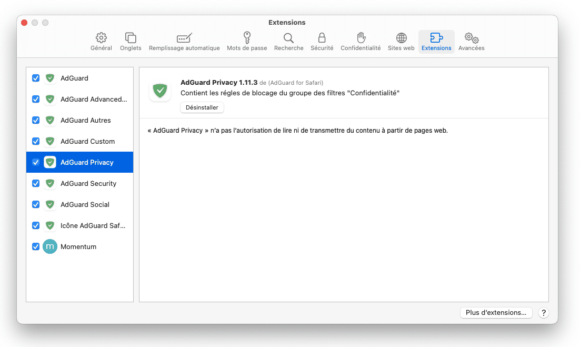This screenshot has width=580, height=347.
Task: Click the large AdGuard Privacy shield icon
Action: click(x=159, y=91)
